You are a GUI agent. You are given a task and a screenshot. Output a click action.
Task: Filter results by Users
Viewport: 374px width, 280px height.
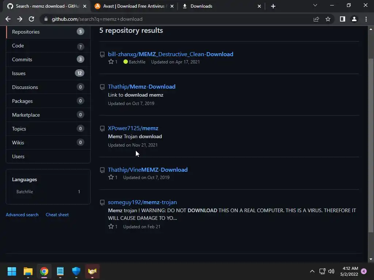[48, 156]
